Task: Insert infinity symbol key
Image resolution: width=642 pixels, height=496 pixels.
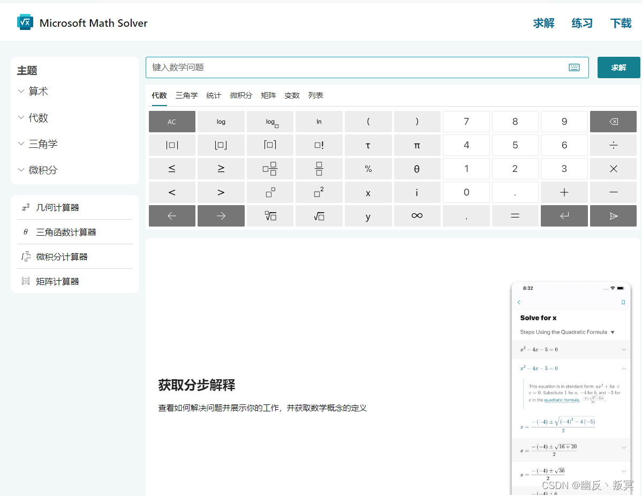Action: [x=417, y=216]
